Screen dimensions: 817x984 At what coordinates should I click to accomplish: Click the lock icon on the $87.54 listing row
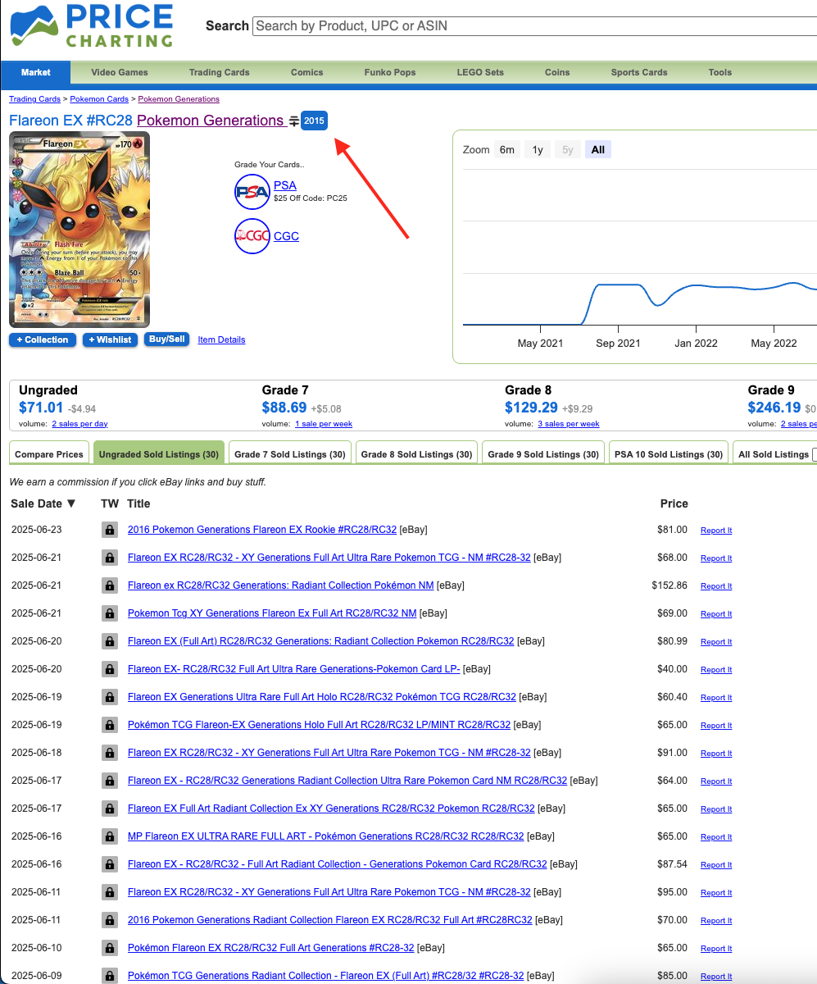(x=109, y=864)
